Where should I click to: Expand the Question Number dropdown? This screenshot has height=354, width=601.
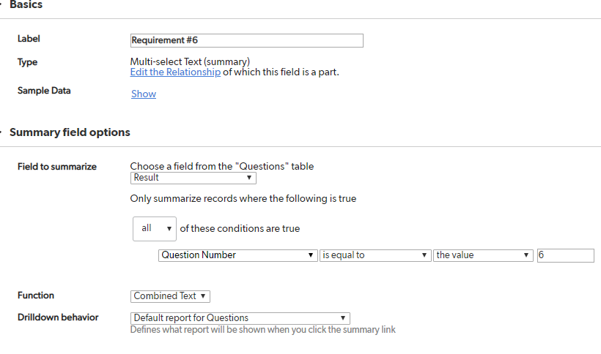[x=237, y=255]
